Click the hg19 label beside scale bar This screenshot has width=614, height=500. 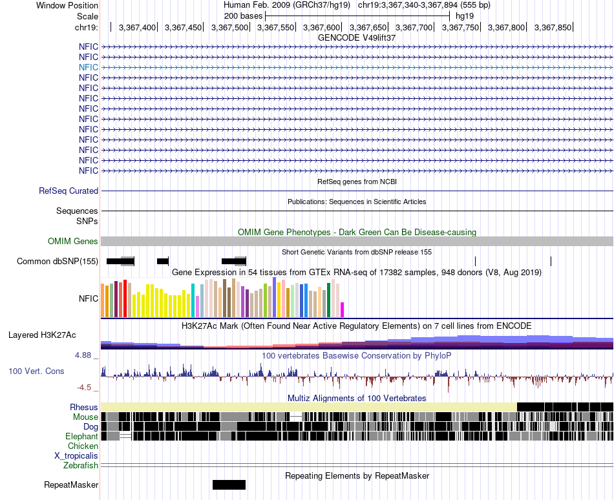(x=465, y=16)
